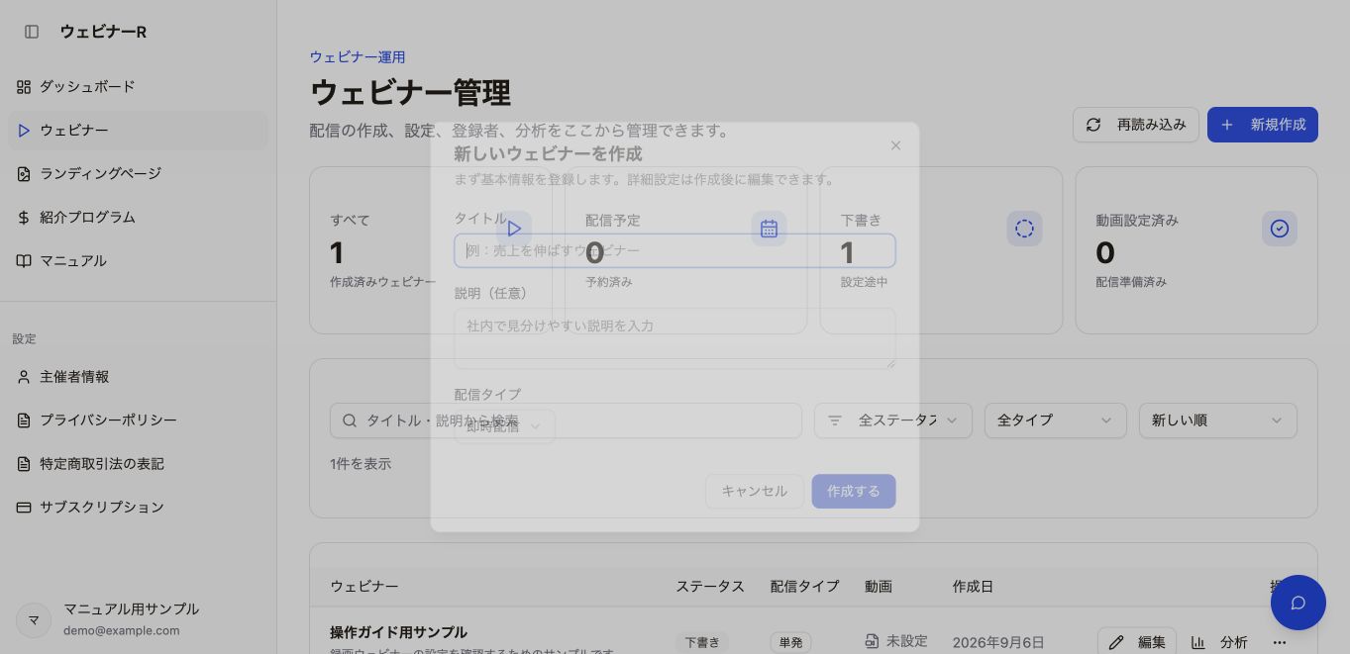Click the dashboard grid icon
The image size is (1350, 654).
(24, 87)
